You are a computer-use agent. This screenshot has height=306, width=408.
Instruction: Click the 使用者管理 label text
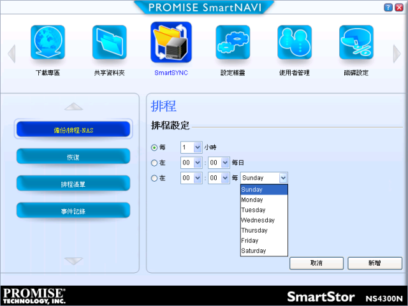295,73
